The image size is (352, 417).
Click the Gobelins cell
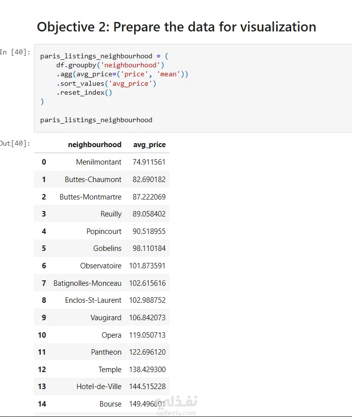[x=107, y=248]
